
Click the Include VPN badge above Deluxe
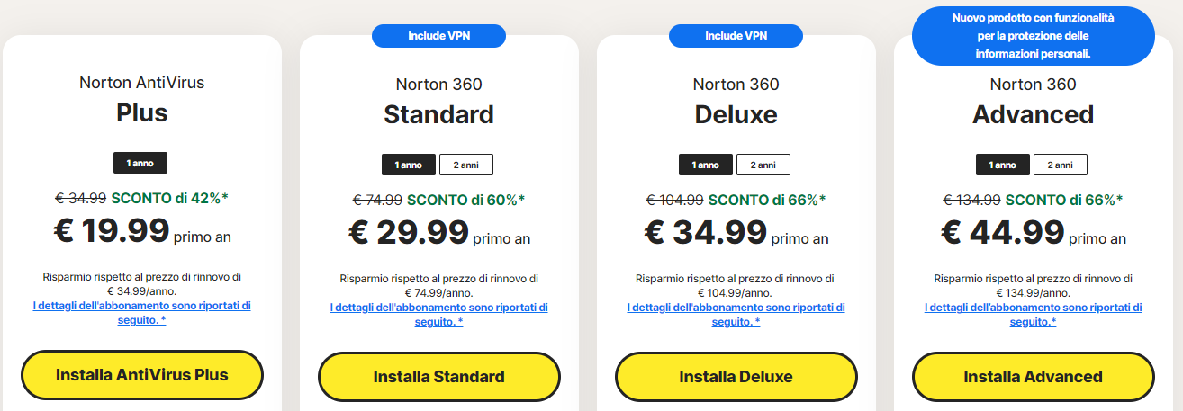736,36
